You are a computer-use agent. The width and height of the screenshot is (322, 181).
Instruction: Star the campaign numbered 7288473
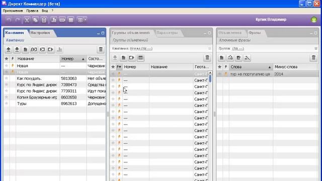[7, 84]
